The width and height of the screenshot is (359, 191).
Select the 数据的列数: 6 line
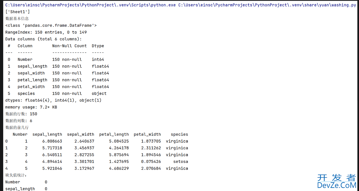[x=19, y=121]
